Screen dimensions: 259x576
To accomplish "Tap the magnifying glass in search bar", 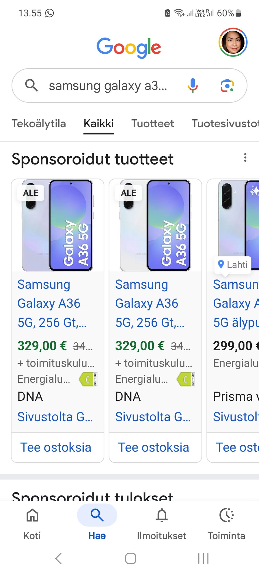I will pos(31,85).
